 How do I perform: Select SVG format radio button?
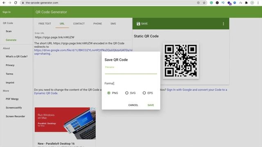[x=126, y=93]
